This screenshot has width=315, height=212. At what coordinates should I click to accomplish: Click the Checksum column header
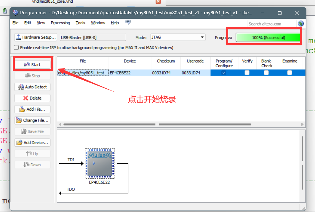click(166, 63)
